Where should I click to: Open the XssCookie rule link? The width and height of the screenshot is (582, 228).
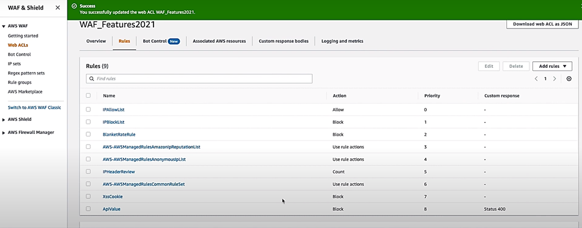point(113,196)
